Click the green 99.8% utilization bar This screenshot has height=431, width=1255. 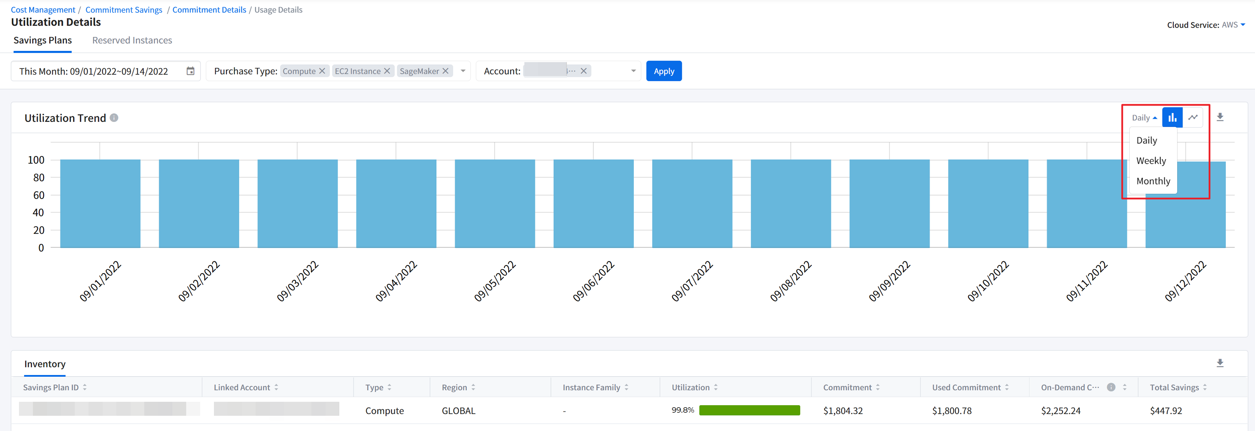(x=749, y=411)
